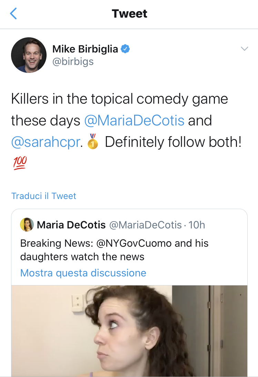Tap the red 100 emoji
Screen dimensions: 258x377
coord(20,163)
